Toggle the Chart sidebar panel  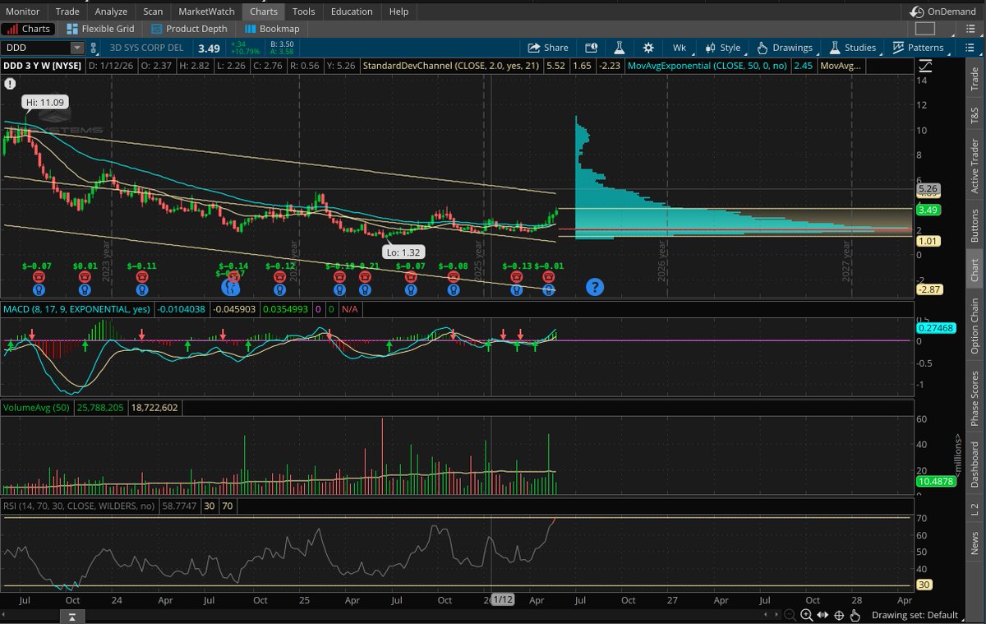point(975,270)
